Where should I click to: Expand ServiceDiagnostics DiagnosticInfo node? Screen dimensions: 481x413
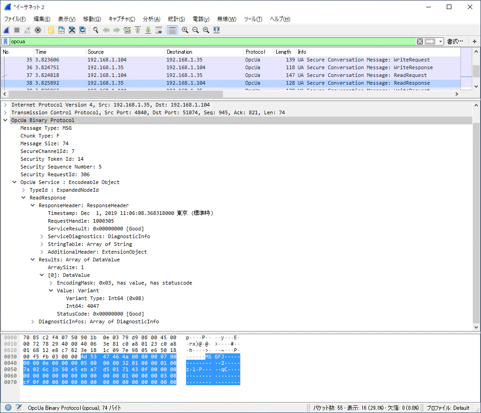tap(42, 236)
